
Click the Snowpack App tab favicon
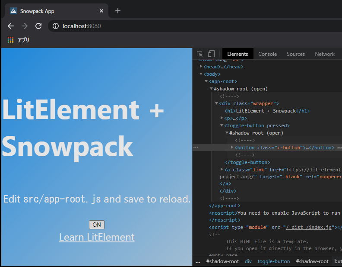(13, 11)
